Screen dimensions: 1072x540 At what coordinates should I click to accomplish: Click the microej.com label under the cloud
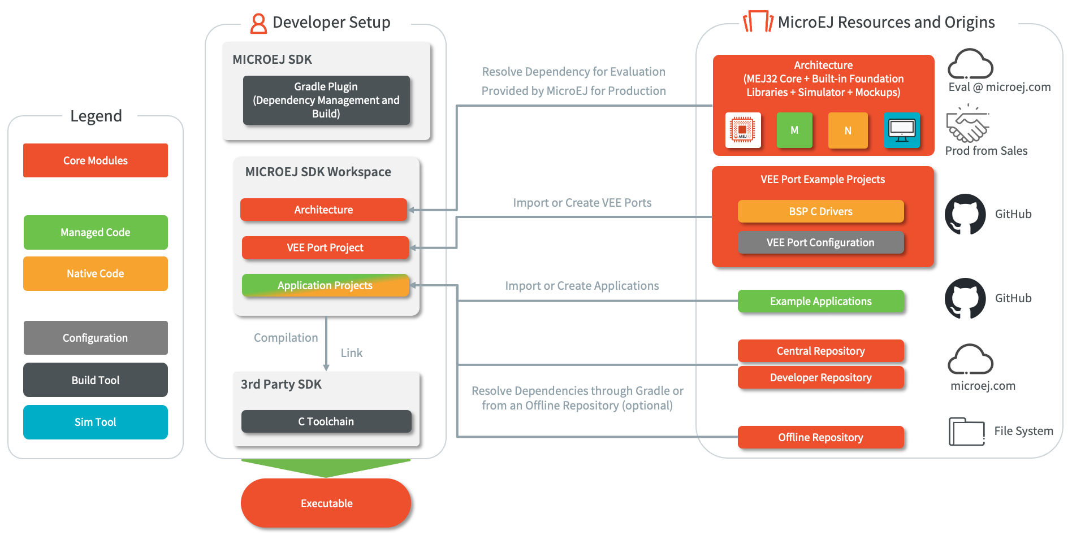tap(983, 386)
